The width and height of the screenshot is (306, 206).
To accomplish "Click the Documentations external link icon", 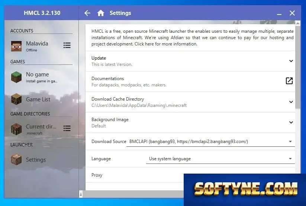I will tap(289, 81).
